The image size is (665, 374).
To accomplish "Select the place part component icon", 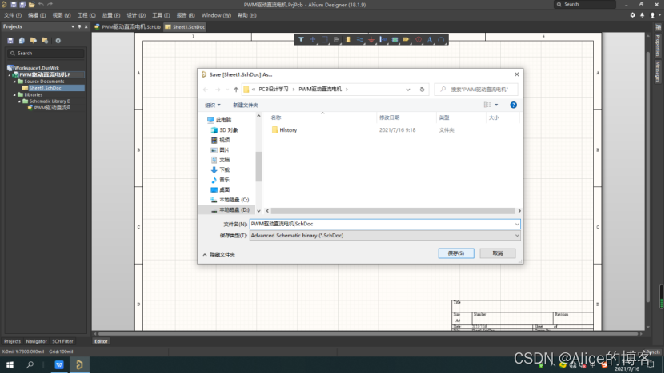I will [348, 39].
